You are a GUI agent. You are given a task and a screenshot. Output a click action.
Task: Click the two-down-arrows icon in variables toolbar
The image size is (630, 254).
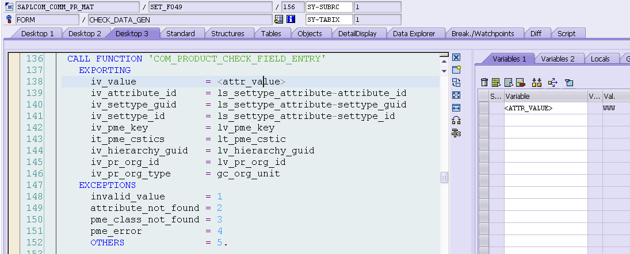coord(537,83)
